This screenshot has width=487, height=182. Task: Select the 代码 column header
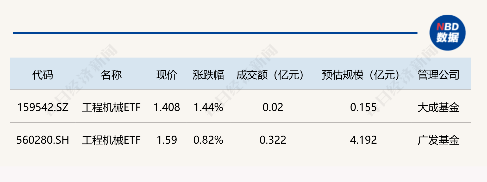point(42,75)
